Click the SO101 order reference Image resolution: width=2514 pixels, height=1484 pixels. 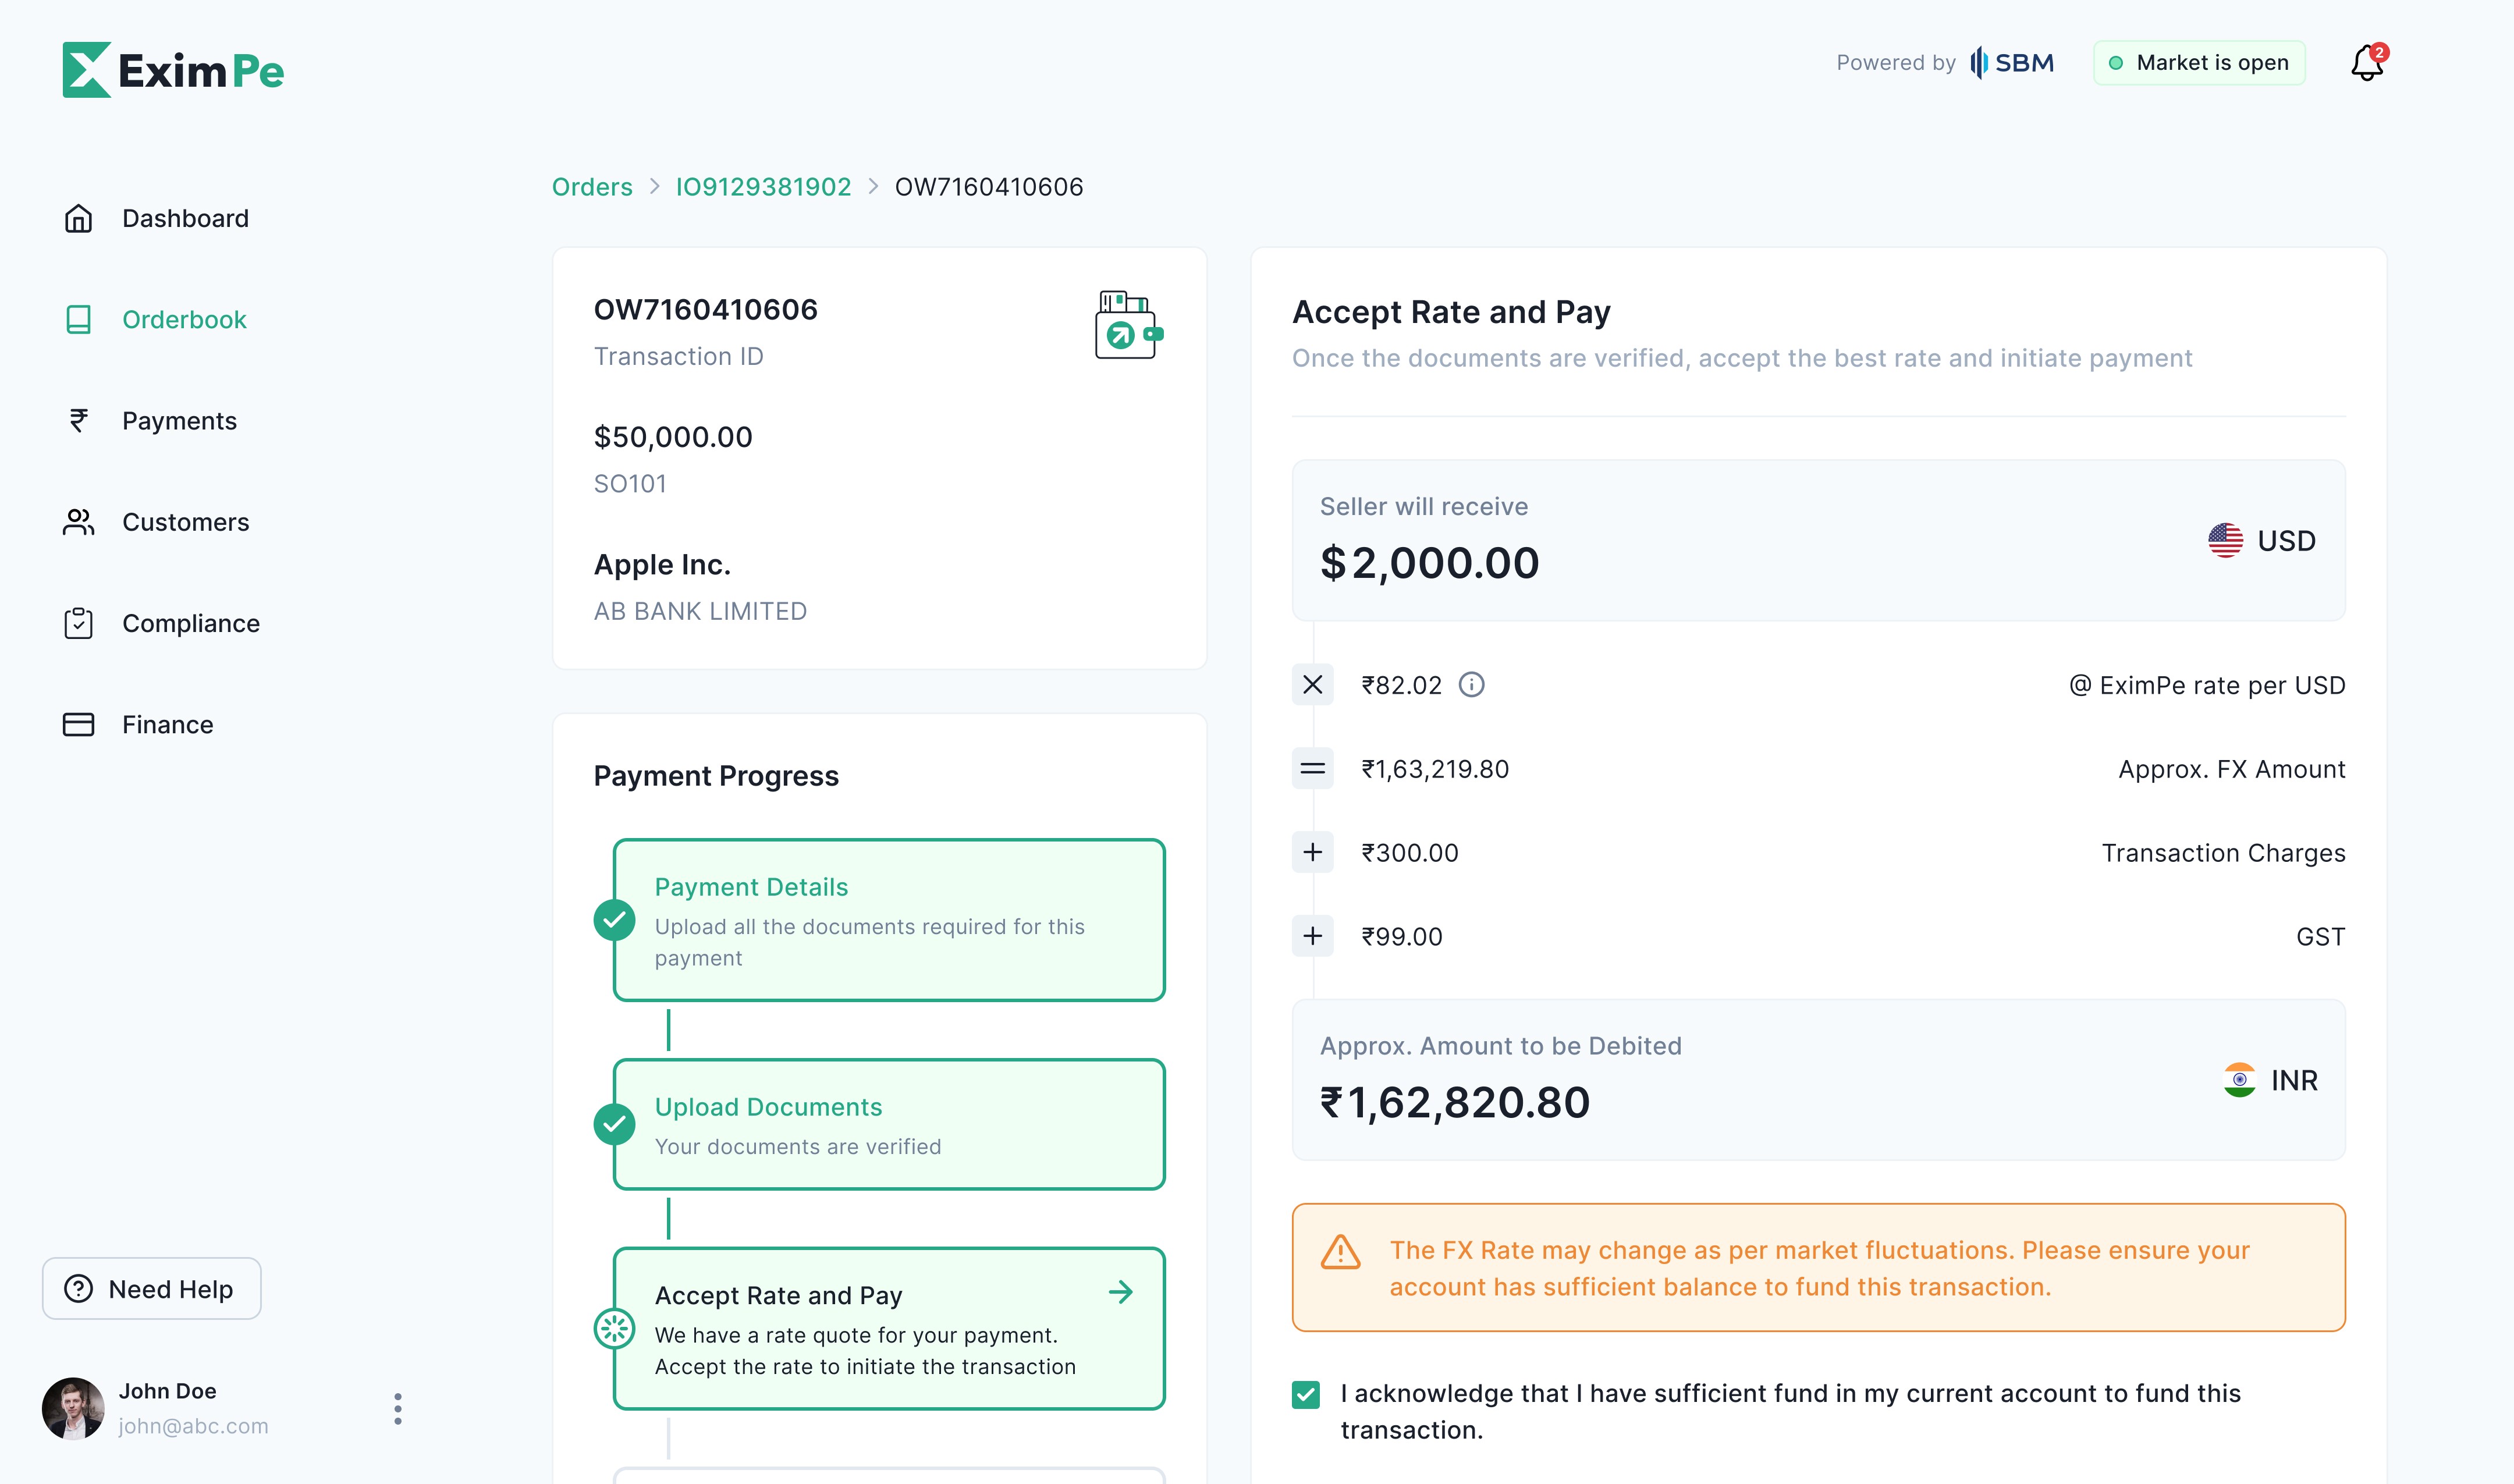point(630,484)
